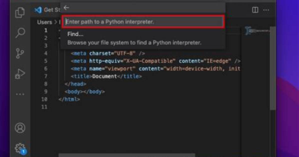Viewport: 299px width, 157px height.
Task: Click line number 10 in gutter
Action: (x=44, y=99)
